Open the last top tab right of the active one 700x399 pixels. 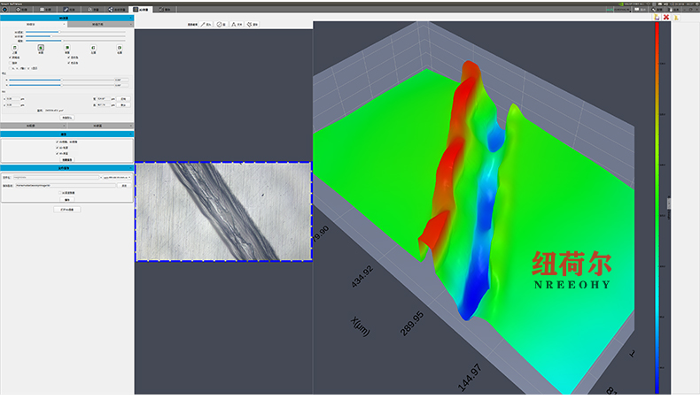click(x=164, y=10)
